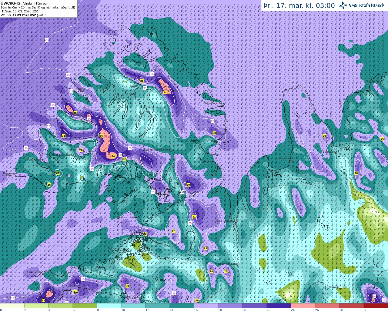Click the 6–8 m/s olive green legend swatch

[85, 306]
